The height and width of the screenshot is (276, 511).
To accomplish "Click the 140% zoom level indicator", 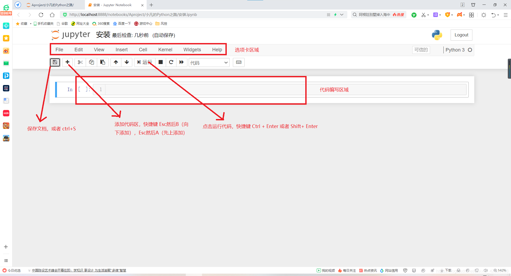I will click(x=500, y=270).
